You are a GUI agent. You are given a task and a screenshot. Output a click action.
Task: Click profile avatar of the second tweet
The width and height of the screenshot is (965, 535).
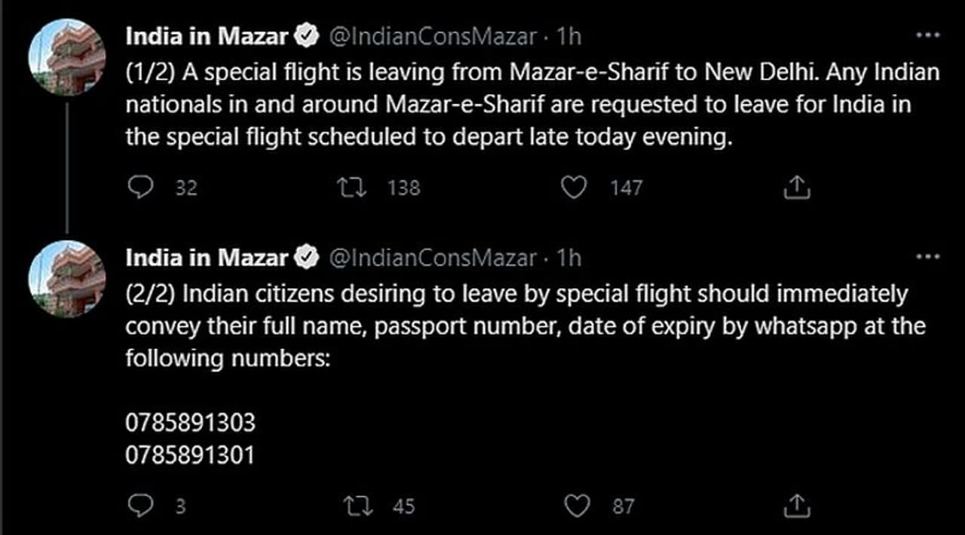click(x=66, y=279)
